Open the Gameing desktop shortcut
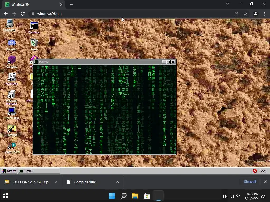This screenshot has height=202, width=270. click(x=12, y=62)
